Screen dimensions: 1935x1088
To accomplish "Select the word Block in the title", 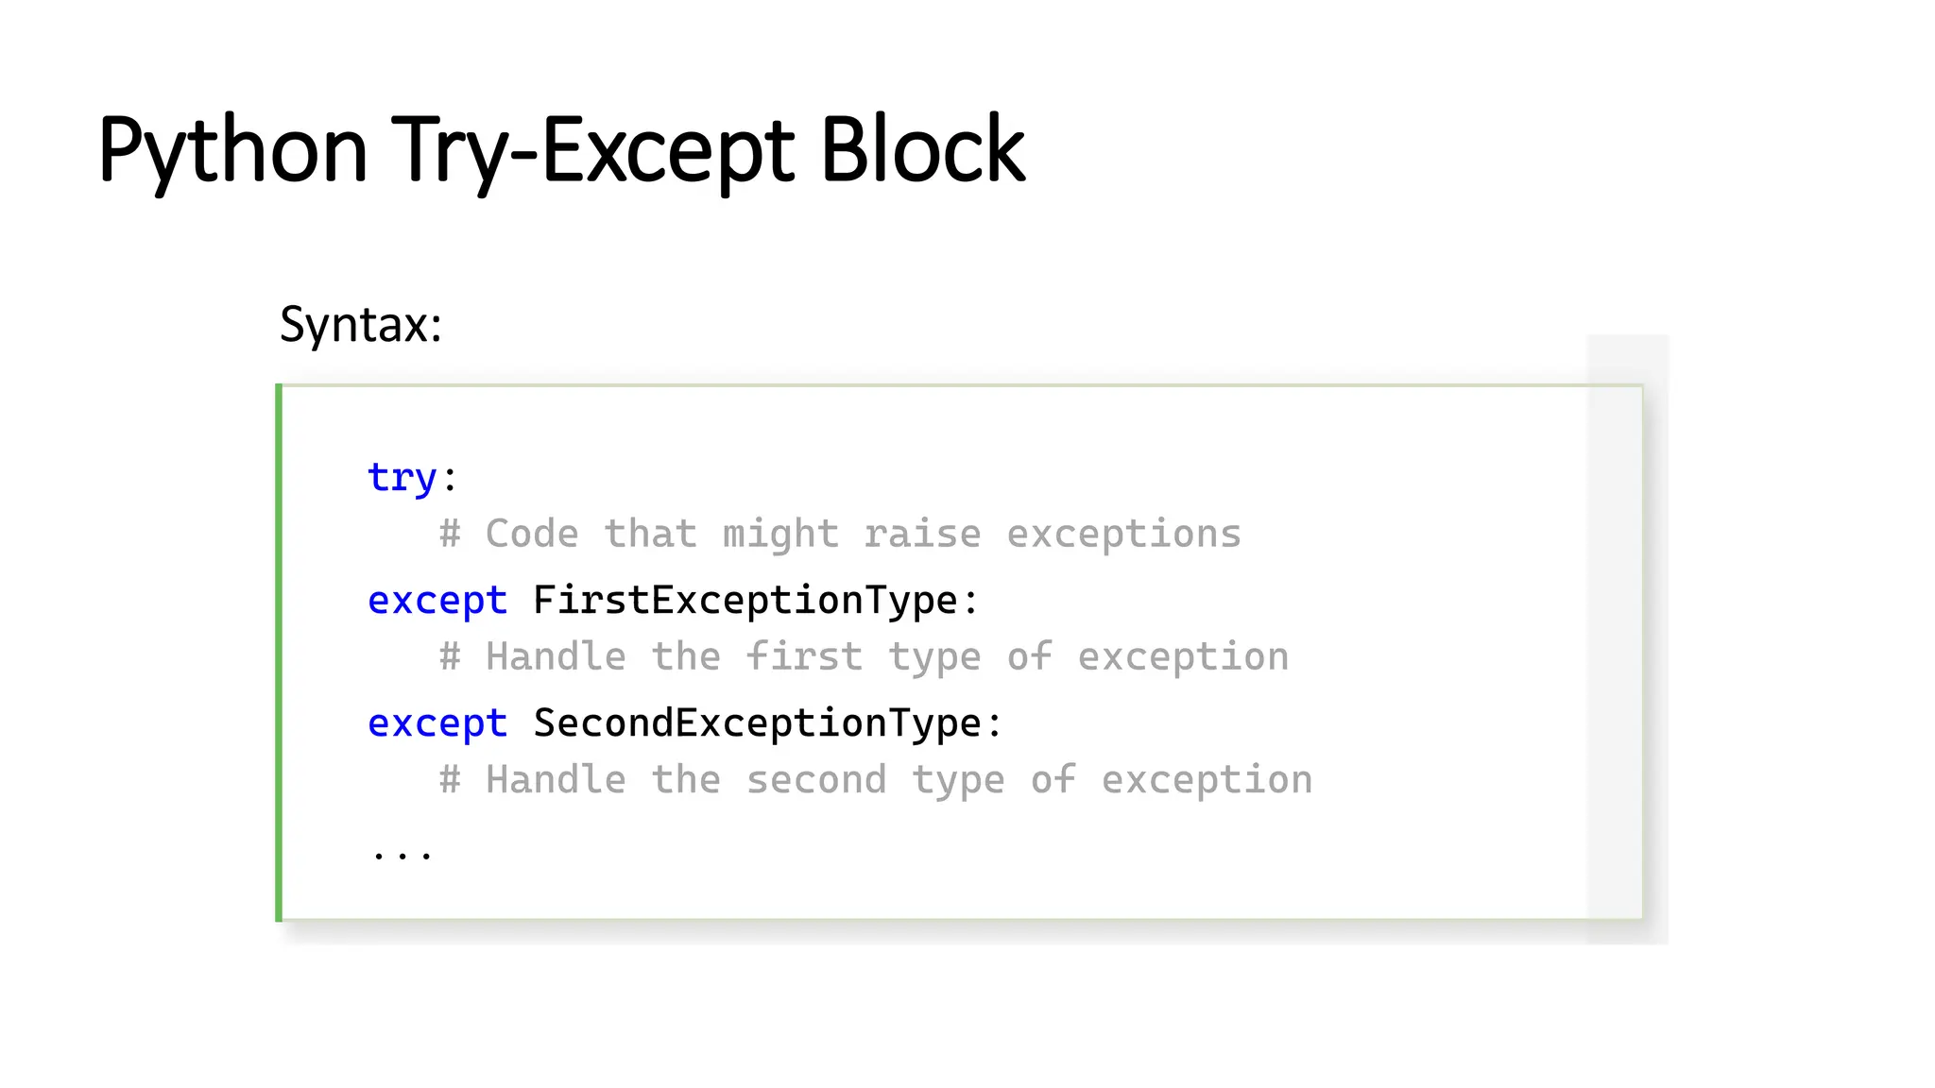I will [922, 151].
